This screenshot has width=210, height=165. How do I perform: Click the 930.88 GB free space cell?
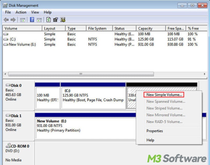(175, 44)
